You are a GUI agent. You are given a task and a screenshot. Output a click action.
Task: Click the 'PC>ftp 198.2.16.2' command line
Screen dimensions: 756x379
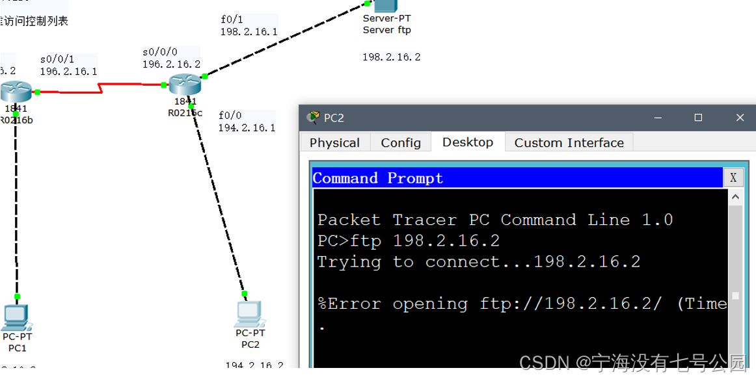coord(409,241)
